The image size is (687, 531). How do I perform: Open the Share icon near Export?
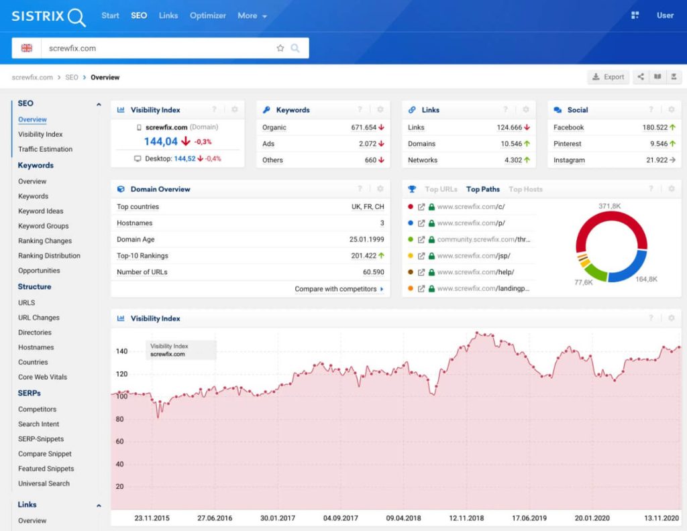click(x=641, y=76)
